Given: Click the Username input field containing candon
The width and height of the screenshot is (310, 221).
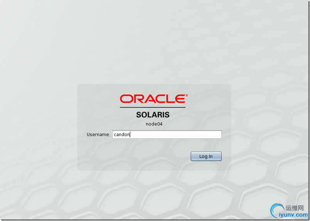Looking at the screenshot, I should [167, 134].
